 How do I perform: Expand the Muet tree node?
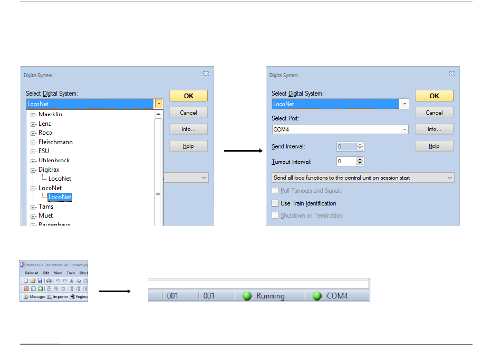point(33,216)
